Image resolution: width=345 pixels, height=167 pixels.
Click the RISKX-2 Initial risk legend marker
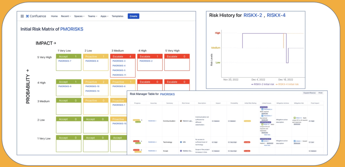click(x=253, y=84)
